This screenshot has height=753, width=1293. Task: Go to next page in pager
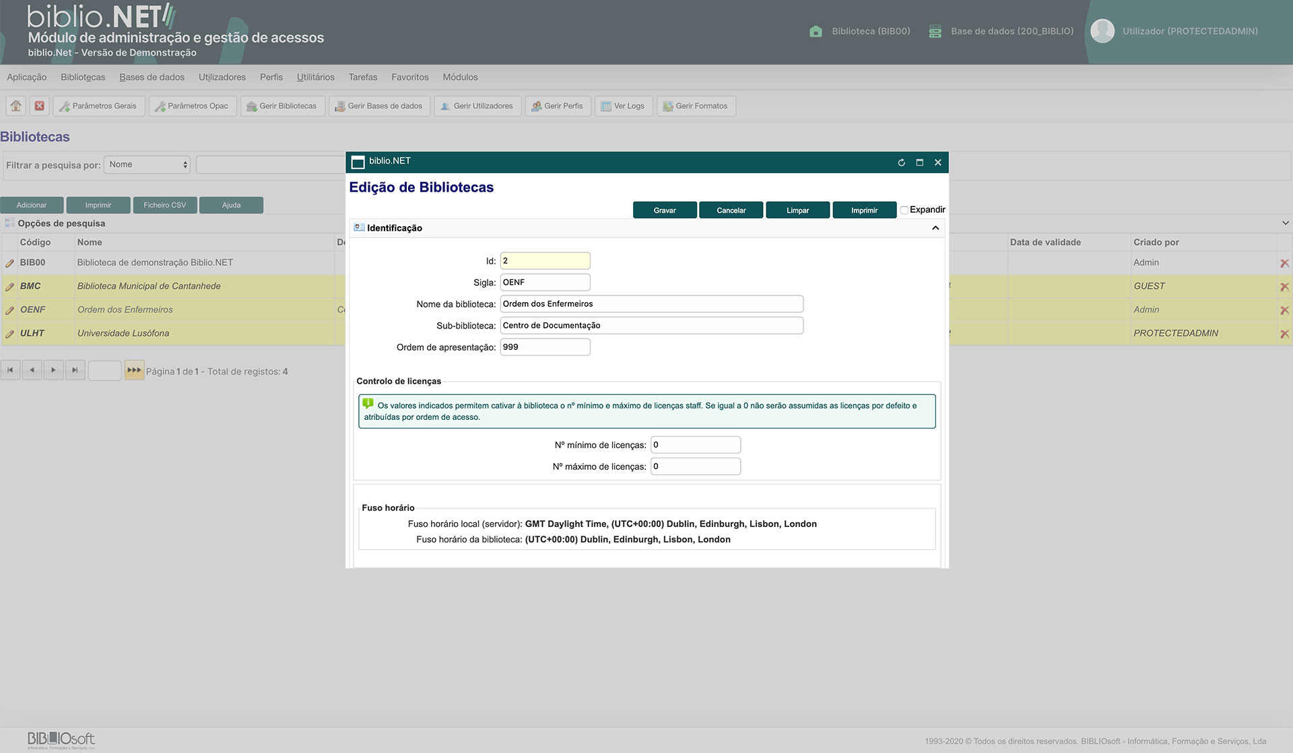click(x=53, y=370)
